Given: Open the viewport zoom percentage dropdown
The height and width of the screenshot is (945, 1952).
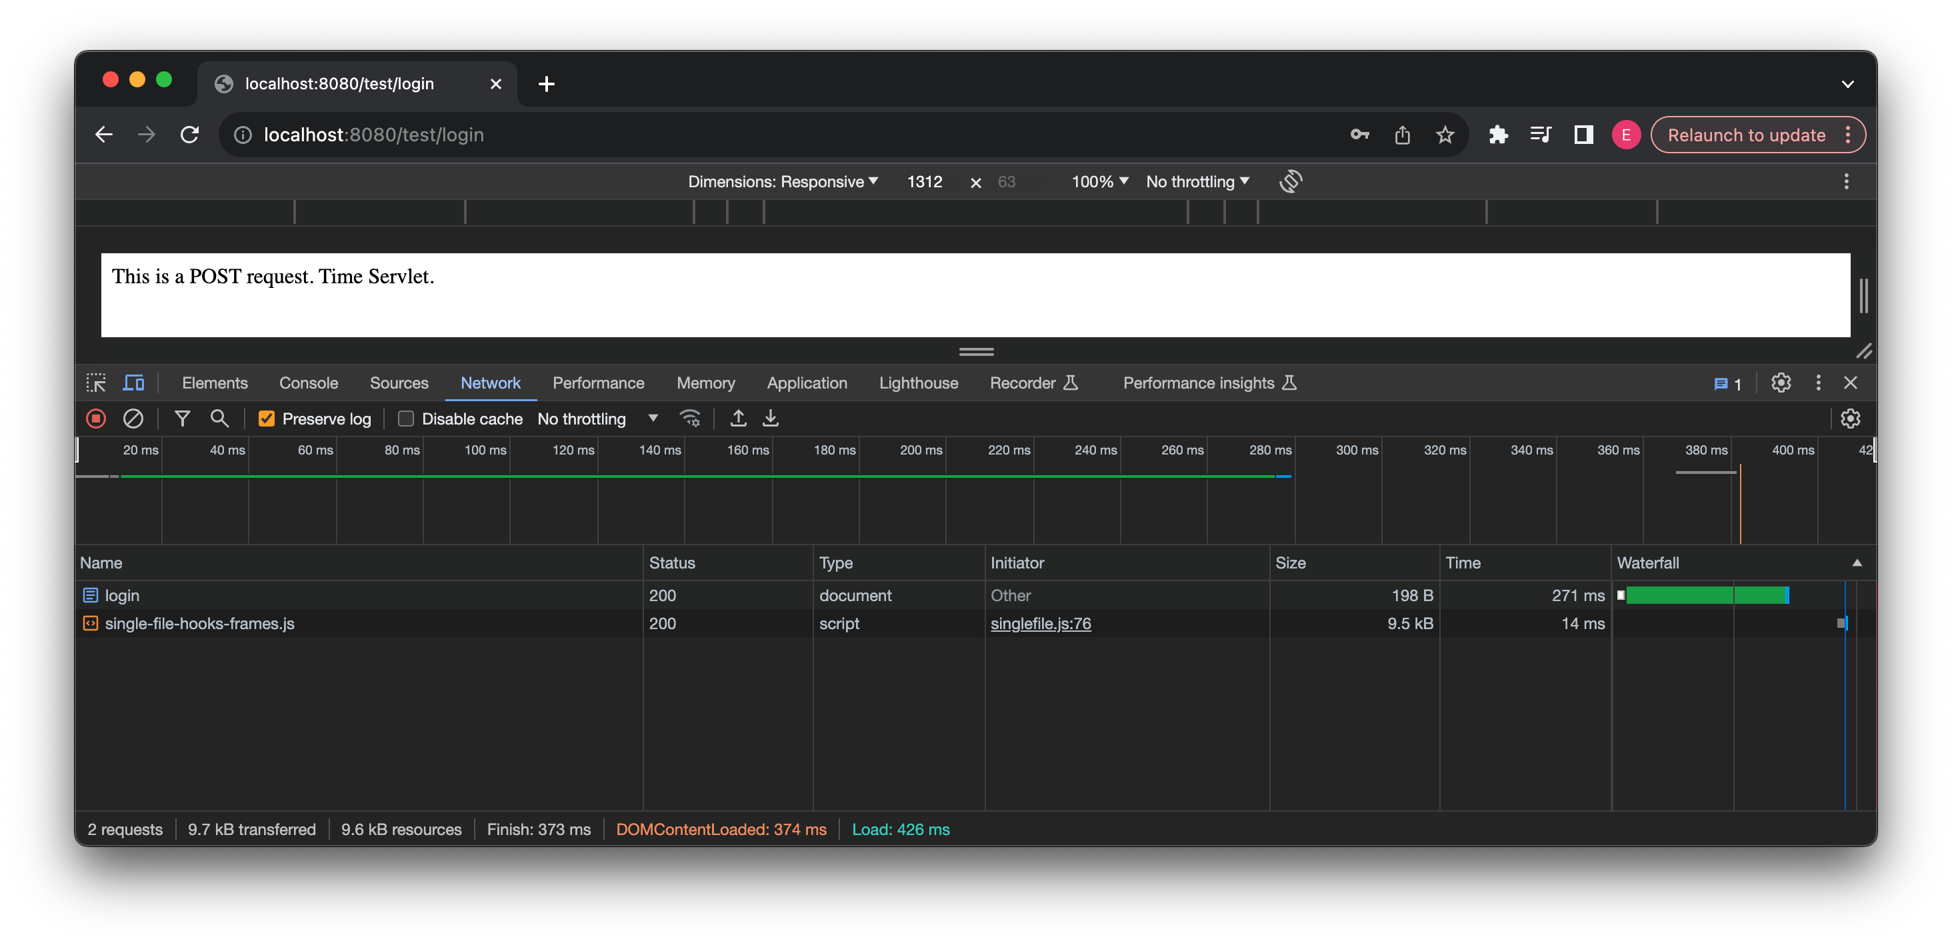Looking at the screenshot, I should pos(1099,181).
